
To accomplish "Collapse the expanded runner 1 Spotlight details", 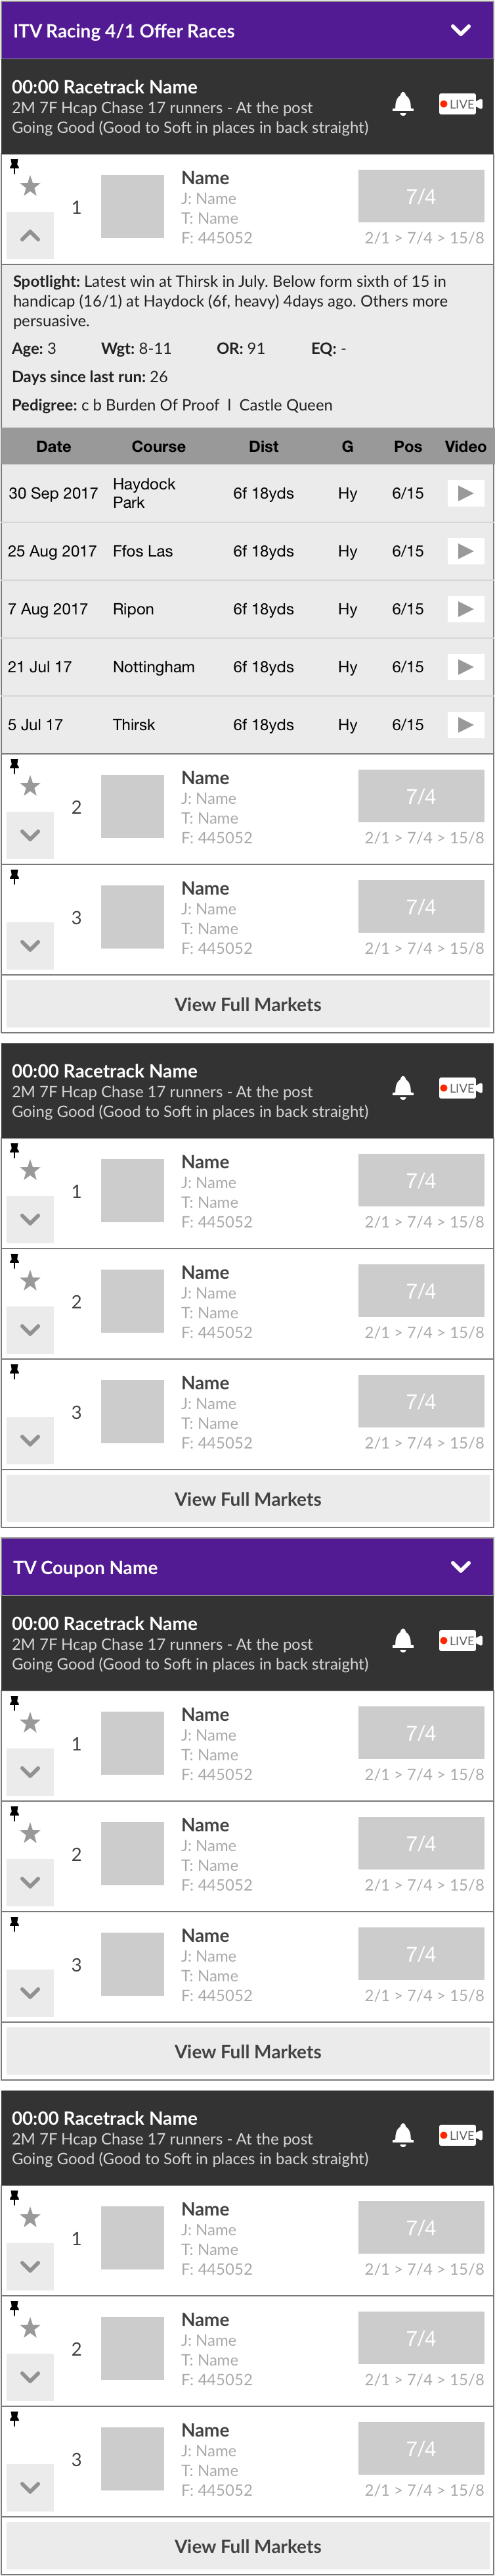I will (30, 236).
